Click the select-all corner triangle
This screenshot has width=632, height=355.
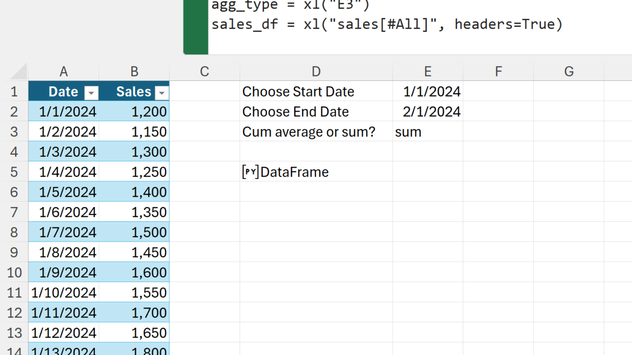19,72
